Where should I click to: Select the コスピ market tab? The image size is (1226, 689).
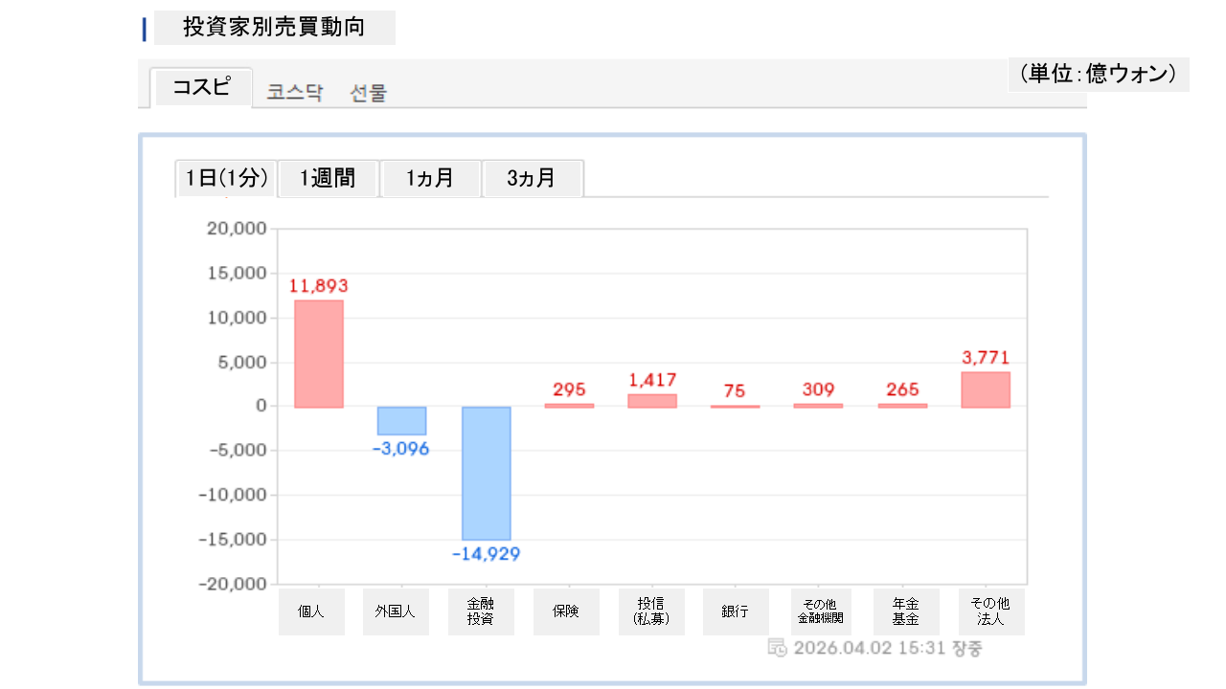pyautogui.click(x=201, y=88)
